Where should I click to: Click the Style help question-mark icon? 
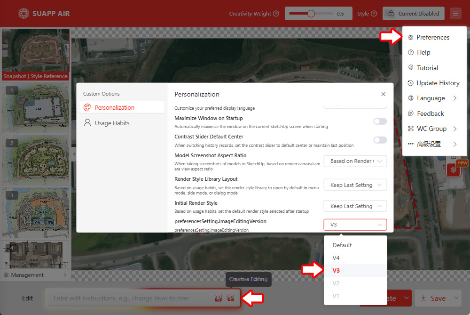pos(374,14)
